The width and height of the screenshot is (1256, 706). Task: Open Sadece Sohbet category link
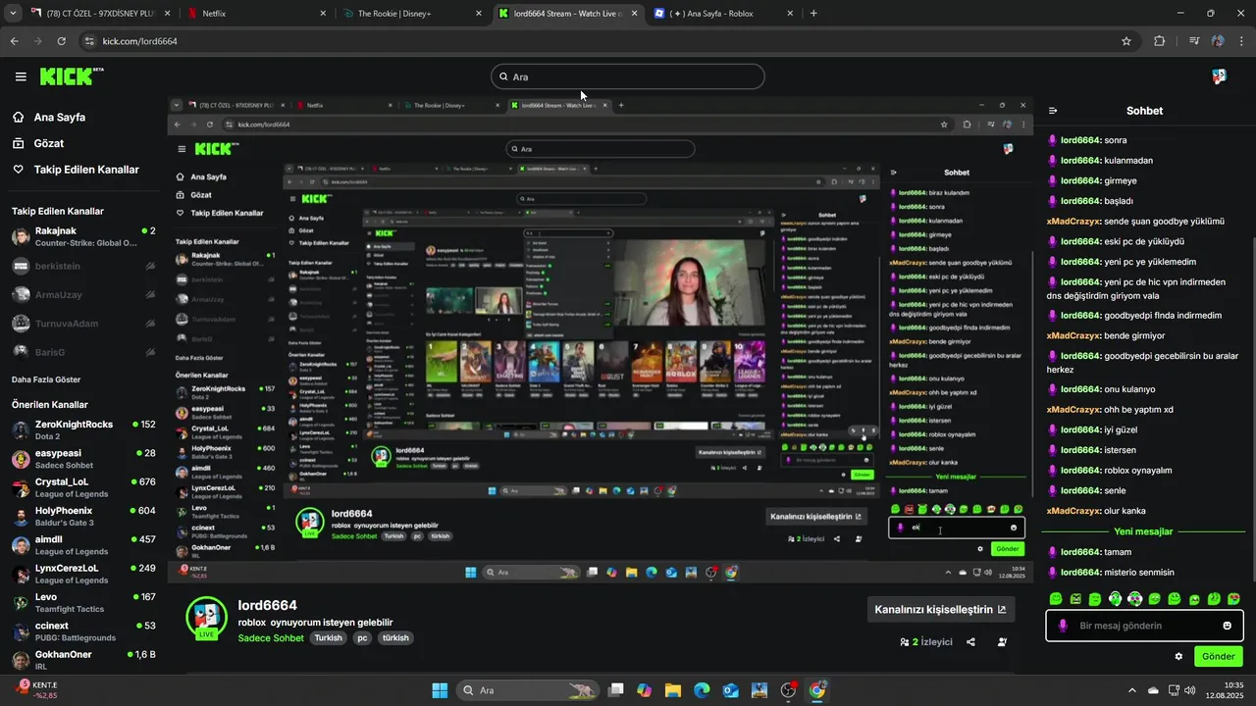271,638
